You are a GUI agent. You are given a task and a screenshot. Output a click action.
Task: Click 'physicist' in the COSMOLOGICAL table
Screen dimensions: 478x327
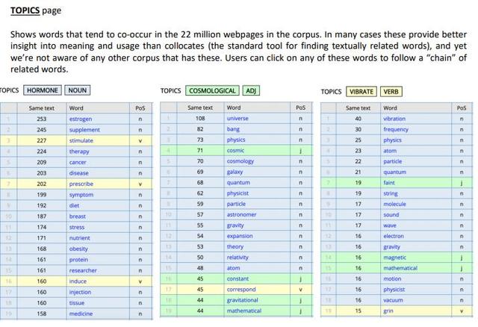238,193
